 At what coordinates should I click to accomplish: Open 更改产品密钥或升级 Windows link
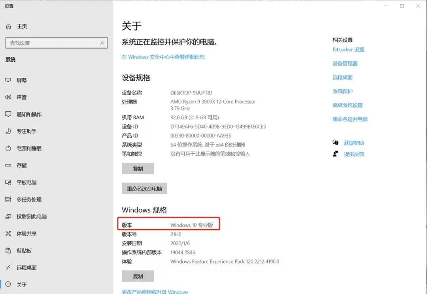155,292
